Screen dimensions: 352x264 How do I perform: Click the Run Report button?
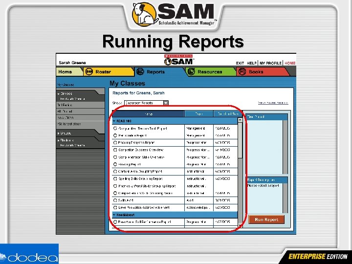click(266, 220)
